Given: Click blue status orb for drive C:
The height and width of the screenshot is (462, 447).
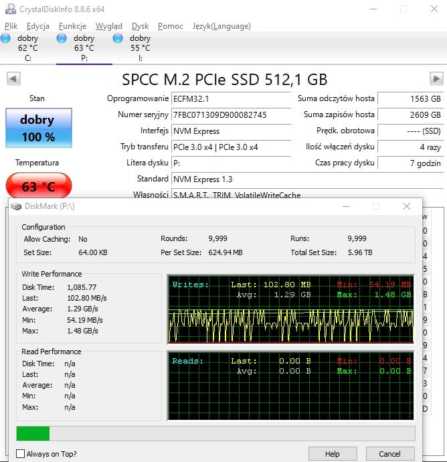Looking at the screenshot, I should [x=5, y=38].
